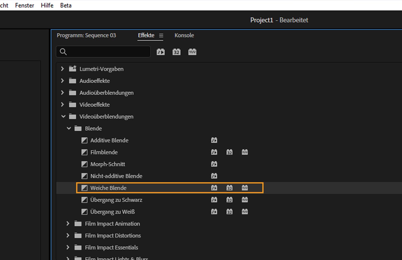This screenshot has height=260, width=402.
Task: Select the Weiche Blende transition
Action: [x=108, y=188]
